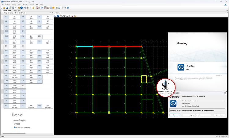Open the Modify menu
Viewport: 229px width, 138px height.
point(25,5)
